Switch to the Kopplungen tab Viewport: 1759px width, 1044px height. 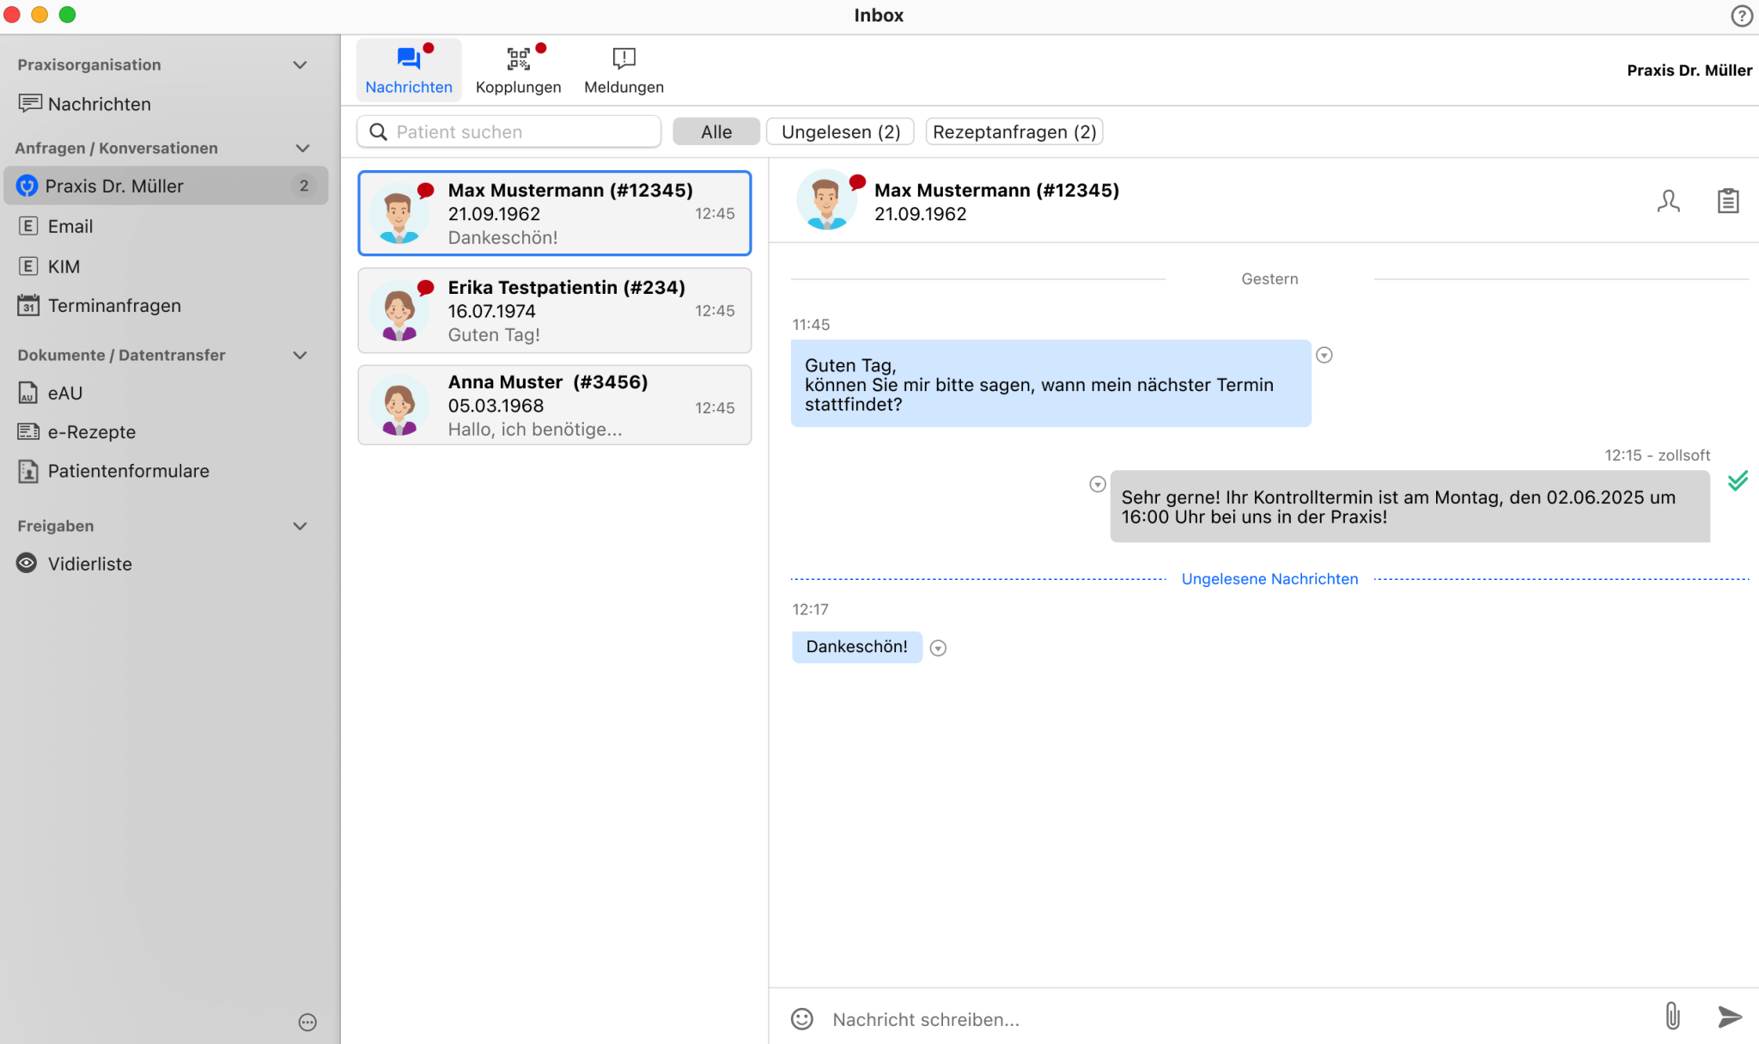[x=518, y=70]
